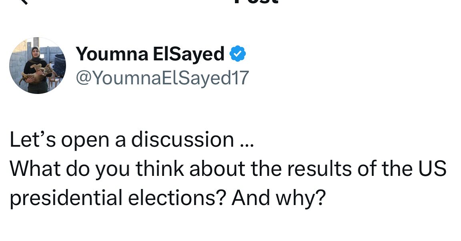461x241 pixels.
Task: Click the "What do you think" question line
Action: point(228,169)
